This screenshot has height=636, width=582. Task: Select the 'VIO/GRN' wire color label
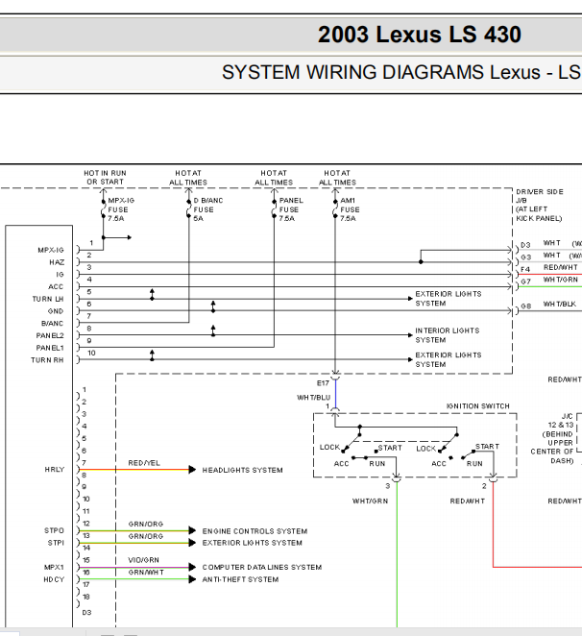point(143,560)
